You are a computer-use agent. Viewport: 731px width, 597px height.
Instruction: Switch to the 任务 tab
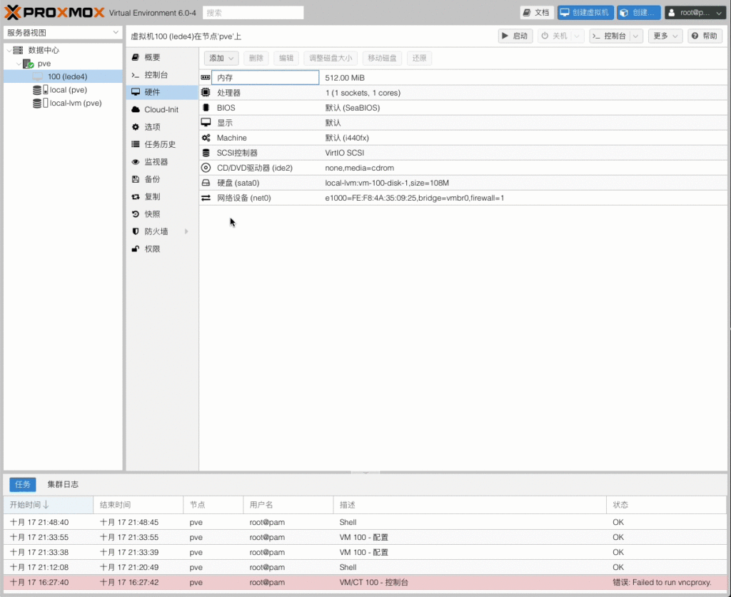click(23, 484)
